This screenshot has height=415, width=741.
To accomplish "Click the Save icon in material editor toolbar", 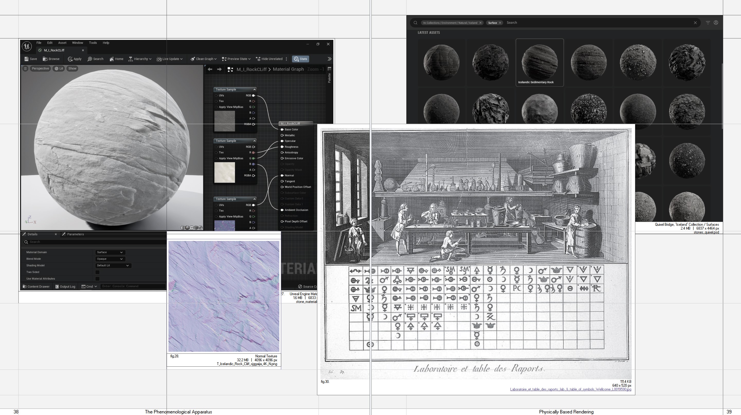I will click(27, 59).
